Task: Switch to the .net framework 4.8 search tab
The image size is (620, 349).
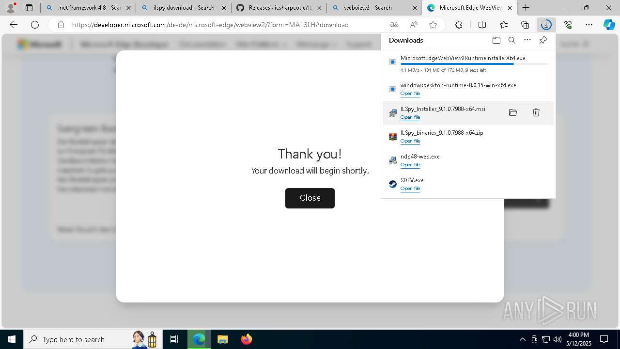Action: coord(88,8)
